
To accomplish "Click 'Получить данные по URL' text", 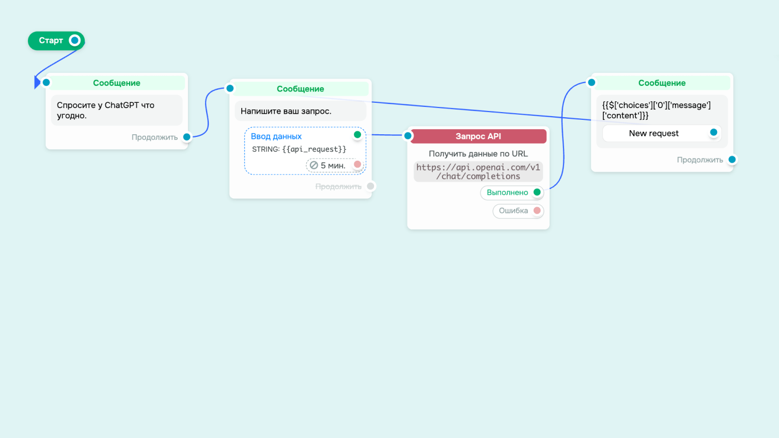I will pos(478,154).
